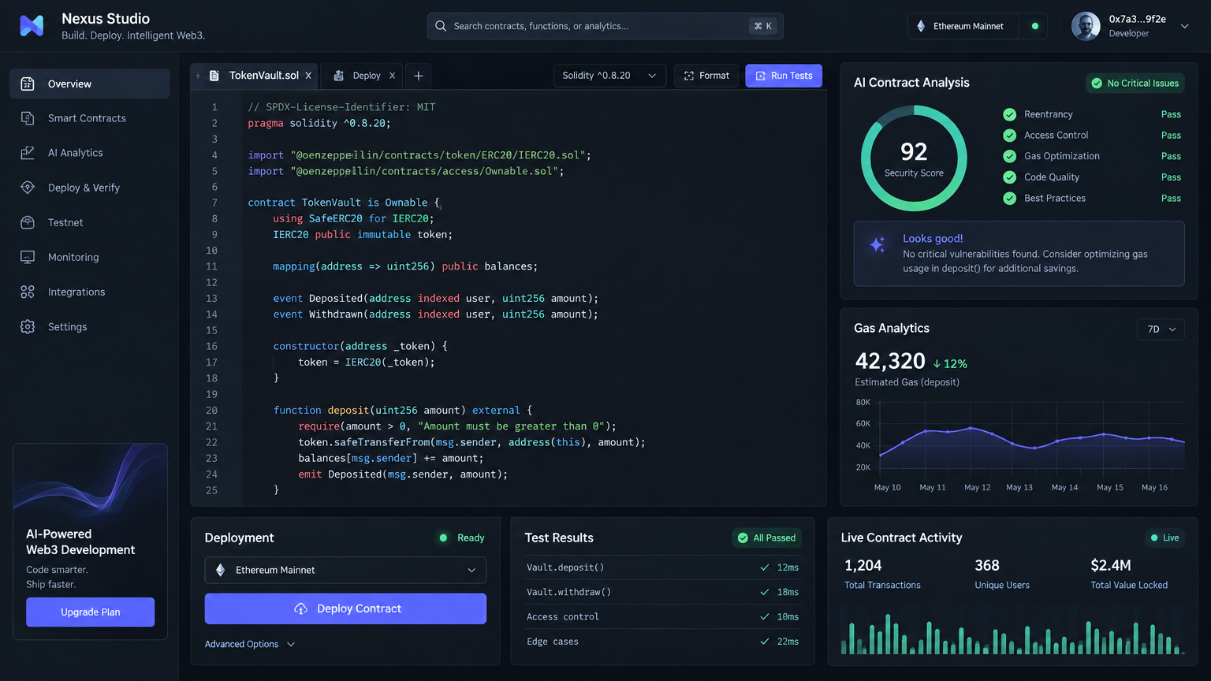1211x681 pixels.
Task: Click the green network status dot
Action: tap(1035, 26)
